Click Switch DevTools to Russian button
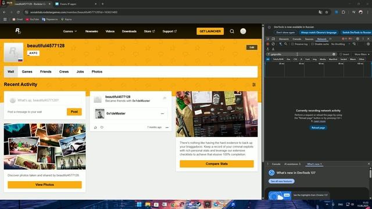This screenshot has width=372, height=209. [x=356, y=33]
